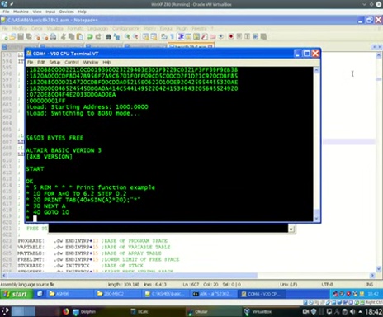
Task: Open the dropdown arrow below the terminal window
Action: [x=291, y=229]
